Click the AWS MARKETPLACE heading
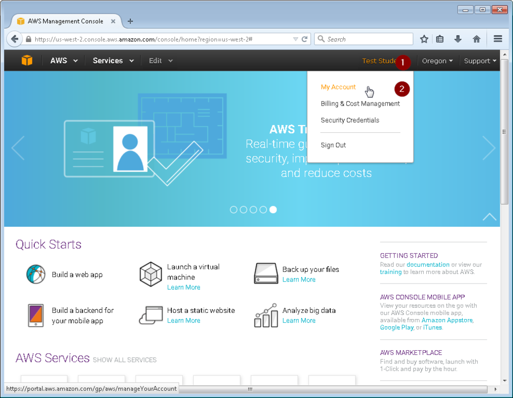The image size is (513, 398). (x=411, y=352)
